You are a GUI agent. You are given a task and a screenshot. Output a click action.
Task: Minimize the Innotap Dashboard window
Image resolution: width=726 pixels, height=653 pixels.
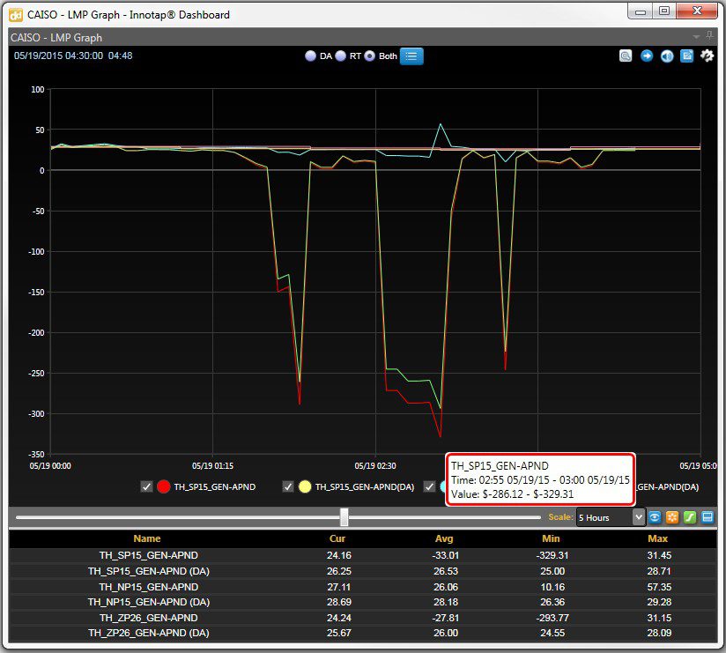641,11
